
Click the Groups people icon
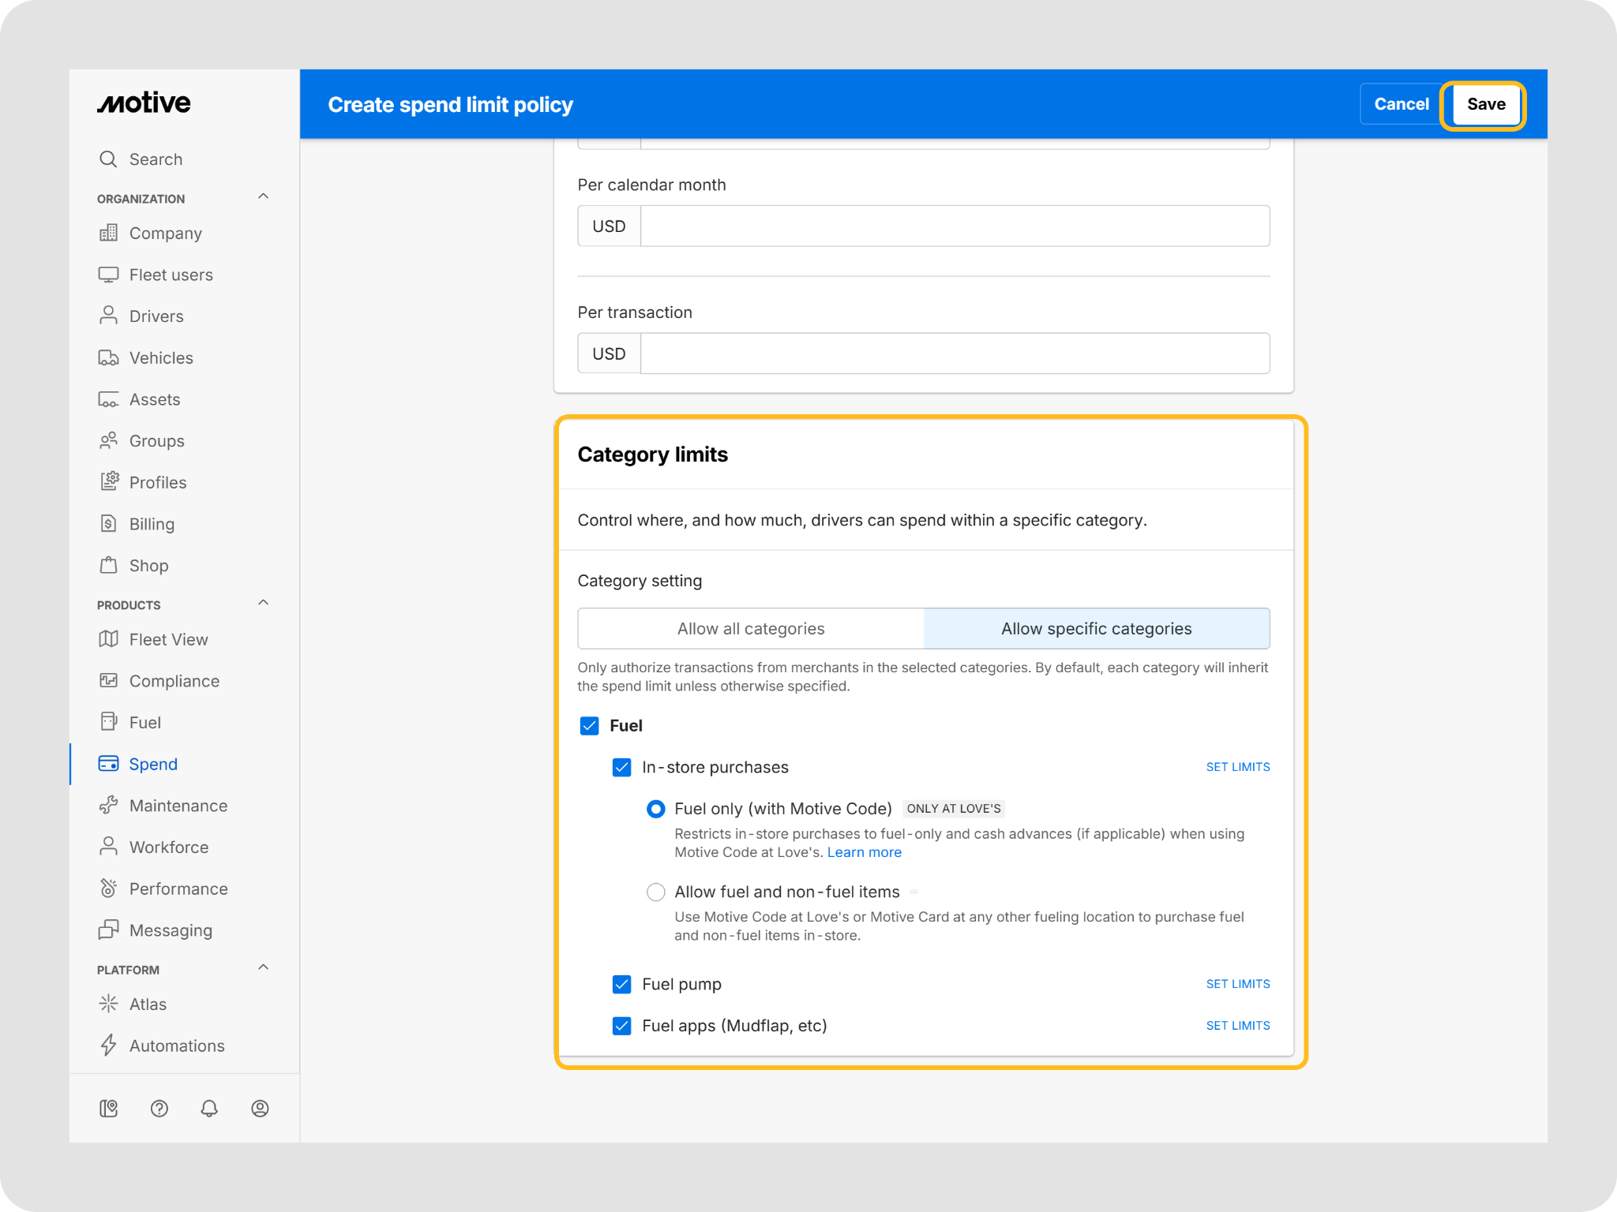click(108, 440)
